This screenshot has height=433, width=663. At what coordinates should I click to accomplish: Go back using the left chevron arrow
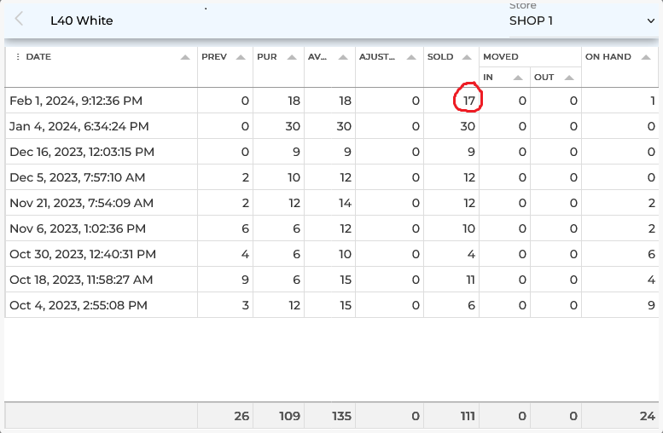tap(20, 20)
